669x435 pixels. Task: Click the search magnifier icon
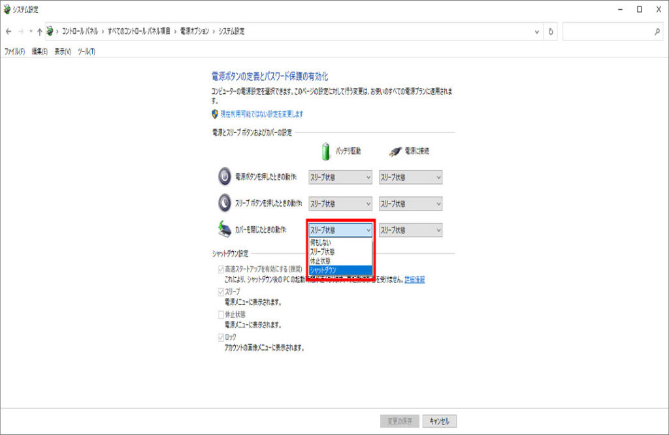click(657, 31)
